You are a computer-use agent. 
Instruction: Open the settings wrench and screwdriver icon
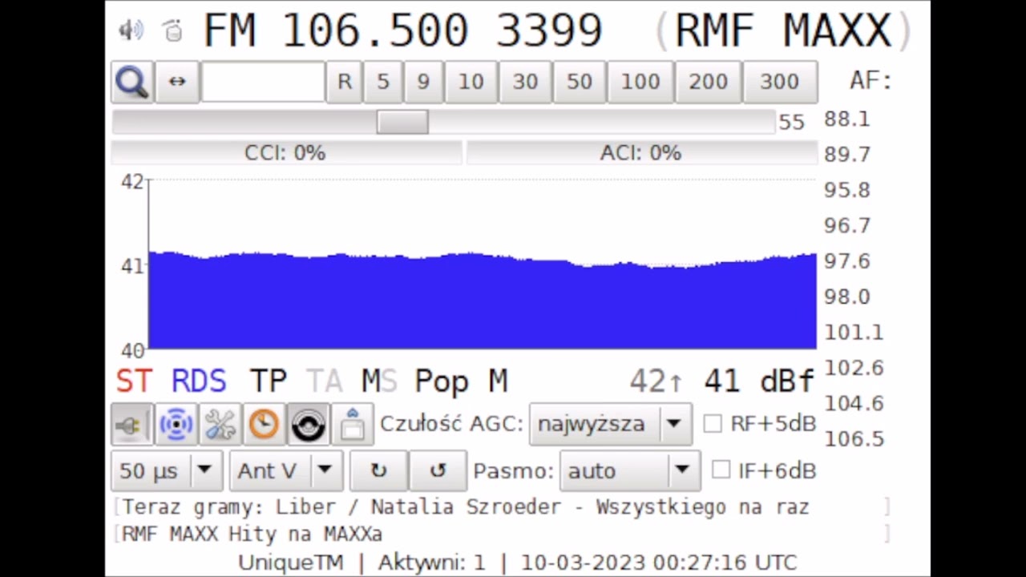point(220,424)
